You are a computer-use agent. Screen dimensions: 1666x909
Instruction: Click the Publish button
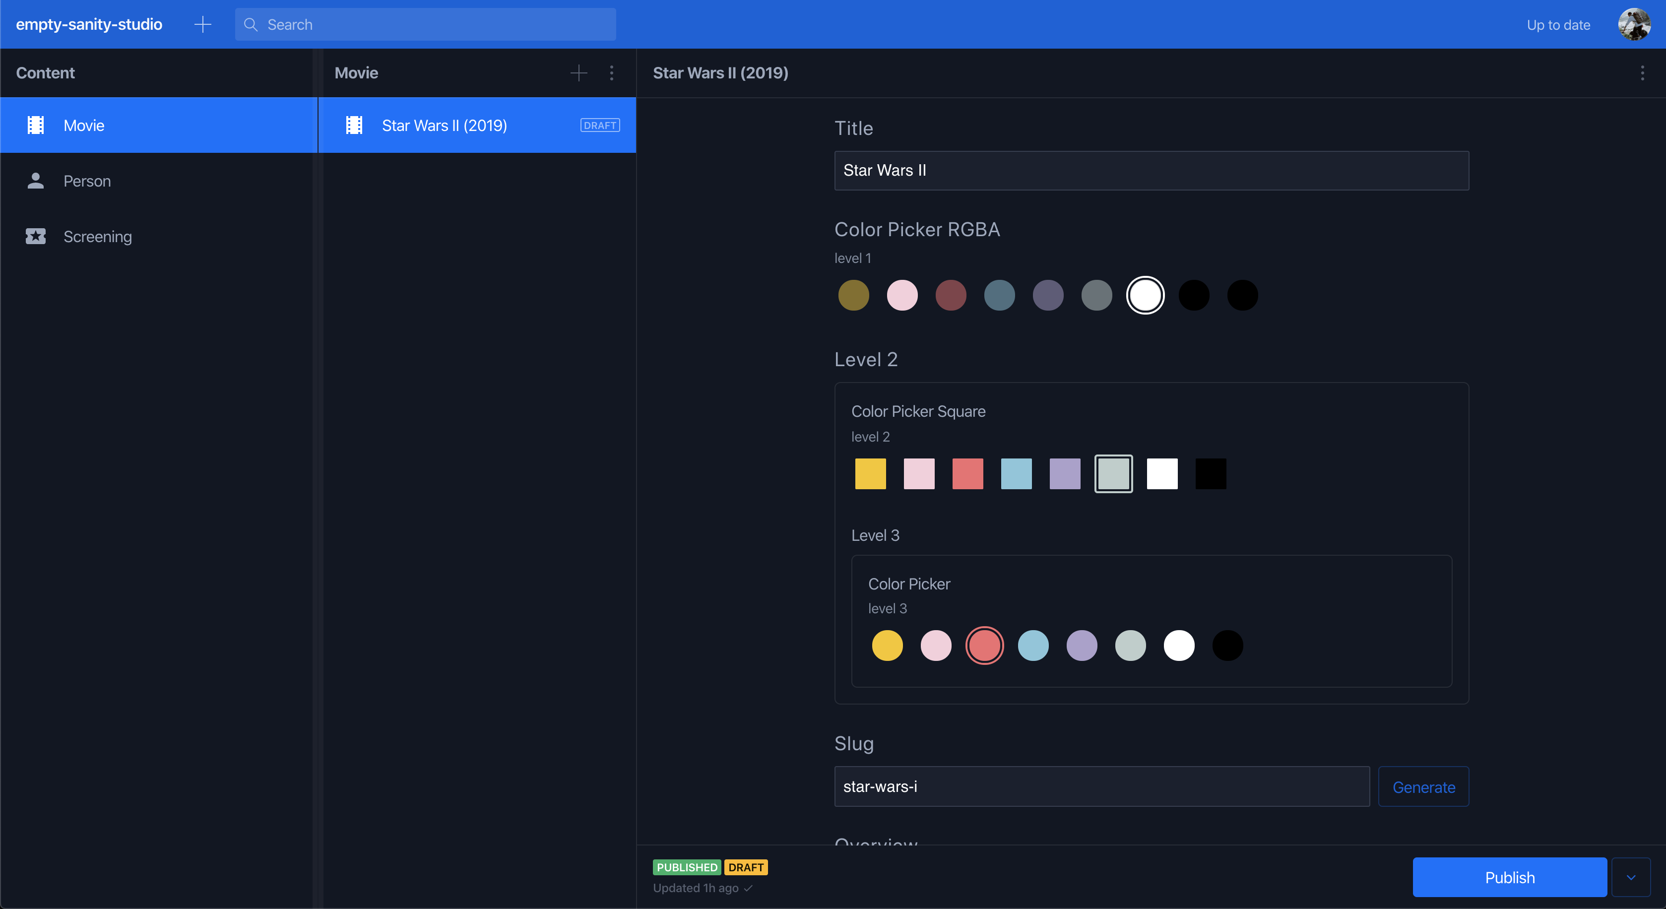pos(1509,877)
